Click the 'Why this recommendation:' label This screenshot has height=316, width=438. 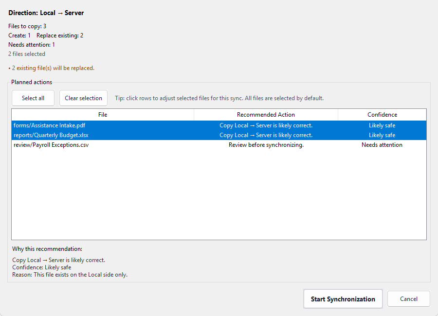point(47,249)
